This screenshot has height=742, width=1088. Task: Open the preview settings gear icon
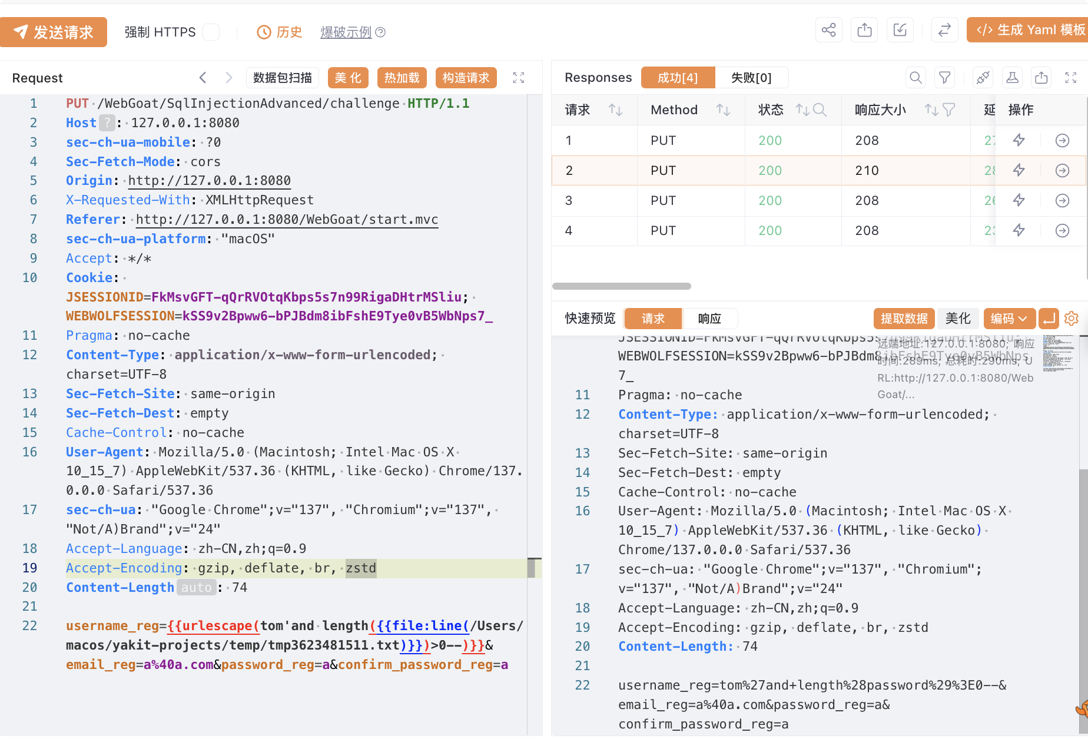point(1072,319)
